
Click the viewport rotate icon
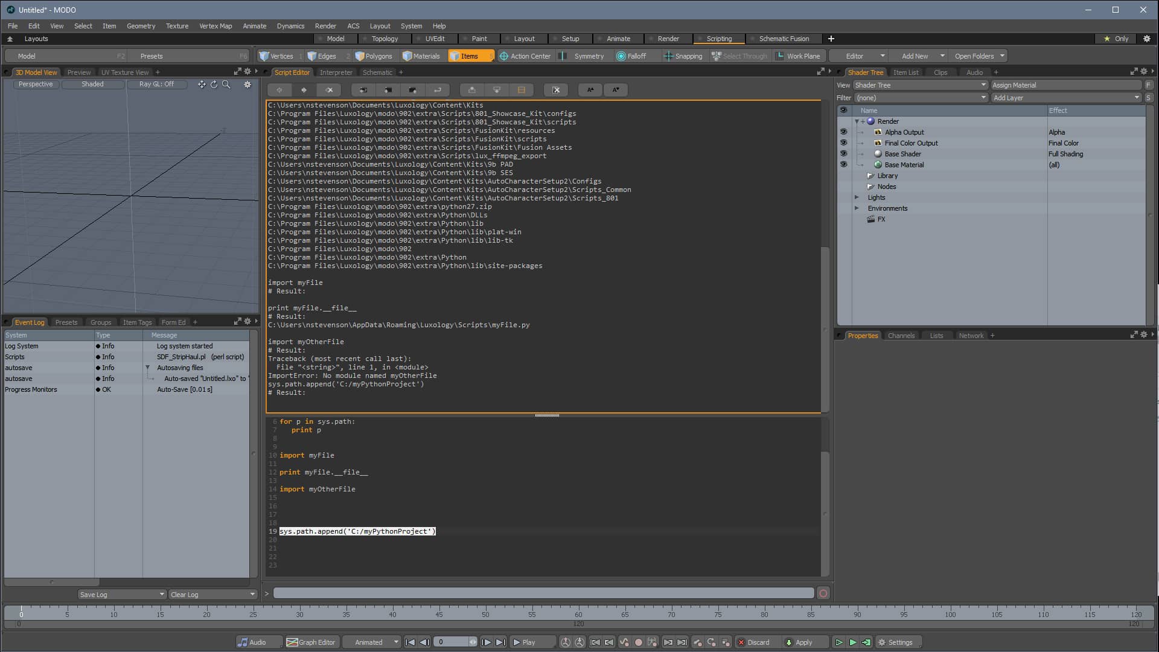[214, 85]
